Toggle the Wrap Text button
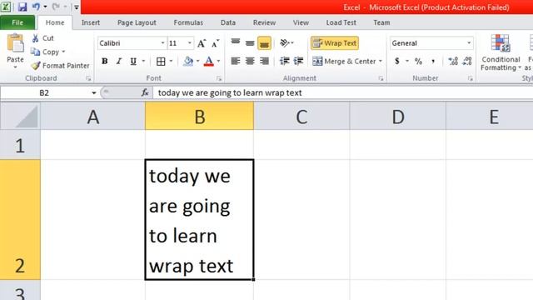The height and width of the screenshot is (300, 533). tap(335, 43)
